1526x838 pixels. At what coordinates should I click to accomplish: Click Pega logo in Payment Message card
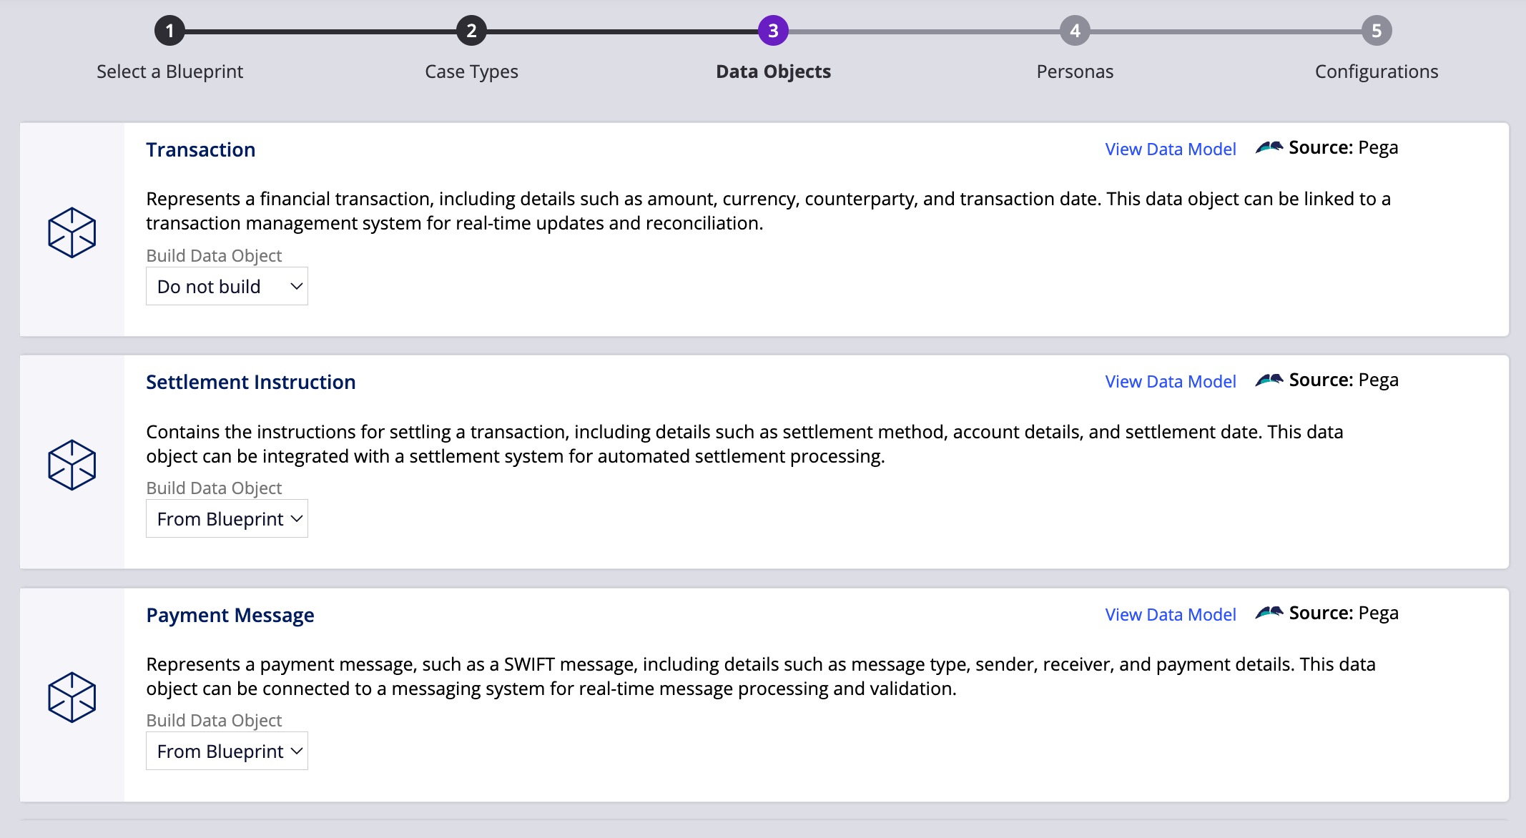coord(1269,613)
